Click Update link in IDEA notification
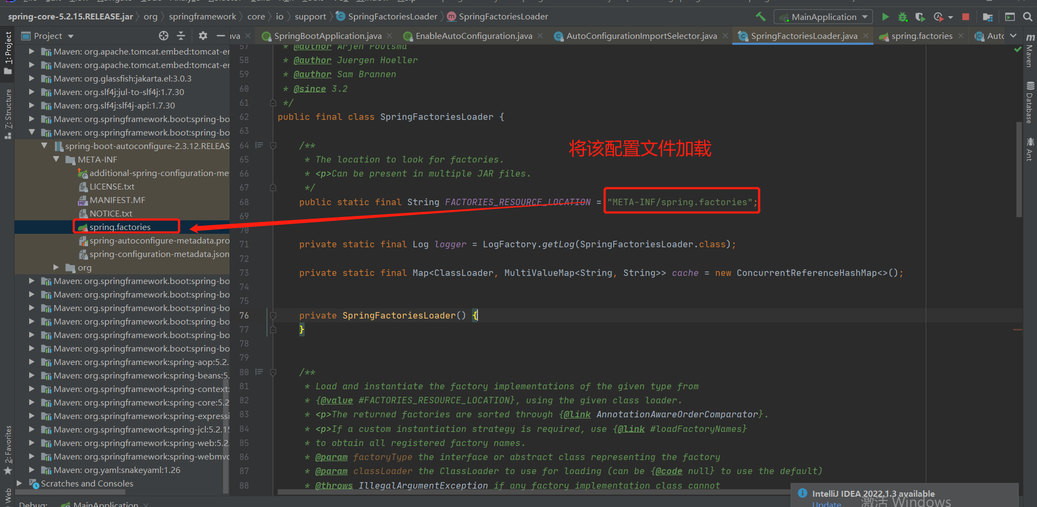1037x507 pixels. click(x=826, y=504)
